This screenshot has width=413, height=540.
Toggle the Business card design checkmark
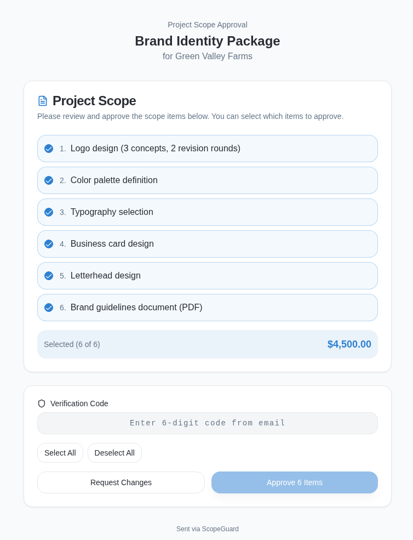click(x=49, y=244)
